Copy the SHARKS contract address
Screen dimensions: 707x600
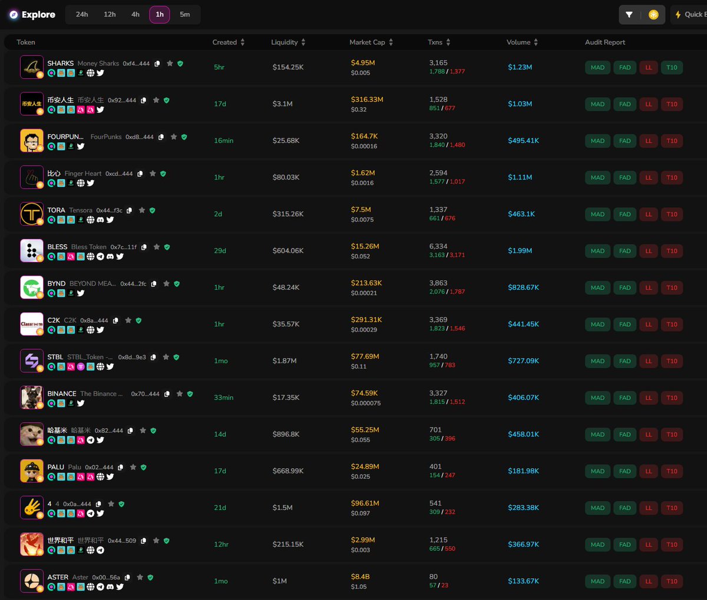[157, 64]
